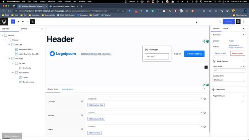Favorite this page with the star icon

tap(123, 11)
